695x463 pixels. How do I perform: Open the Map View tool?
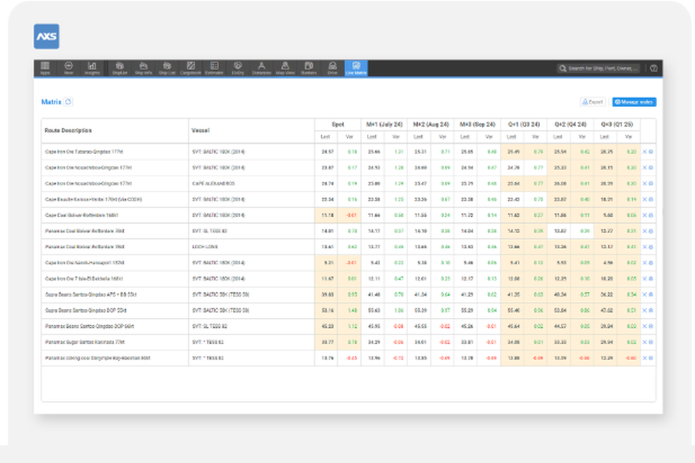click(286, 68)
